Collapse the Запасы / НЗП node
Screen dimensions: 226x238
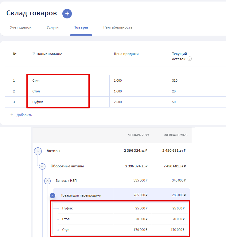click(x=47, y=181)
